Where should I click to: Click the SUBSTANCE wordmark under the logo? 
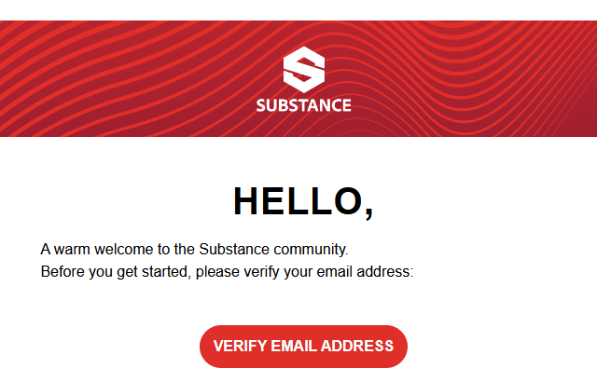[303, 105]
